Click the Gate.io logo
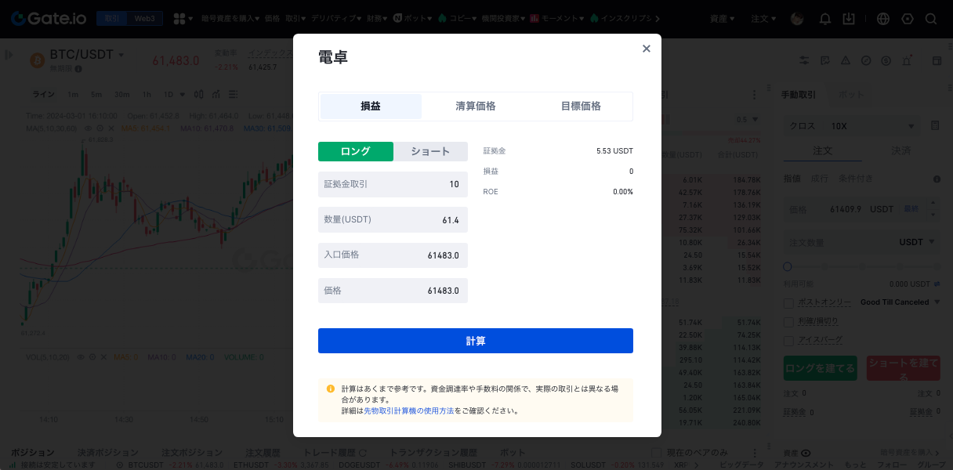 49,18
